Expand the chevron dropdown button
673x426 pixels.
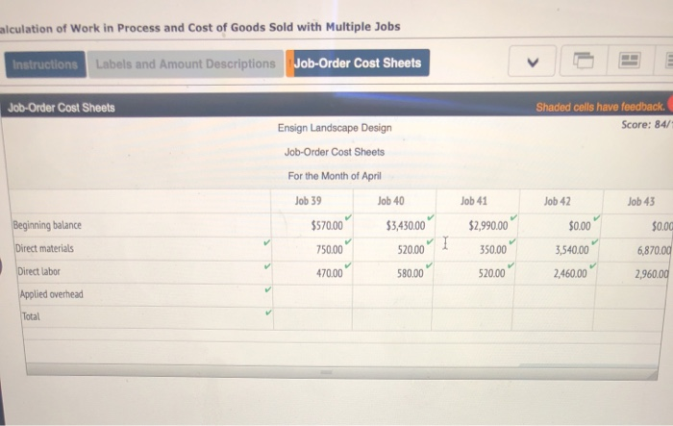pyautogui.click(x=533, y=62)
